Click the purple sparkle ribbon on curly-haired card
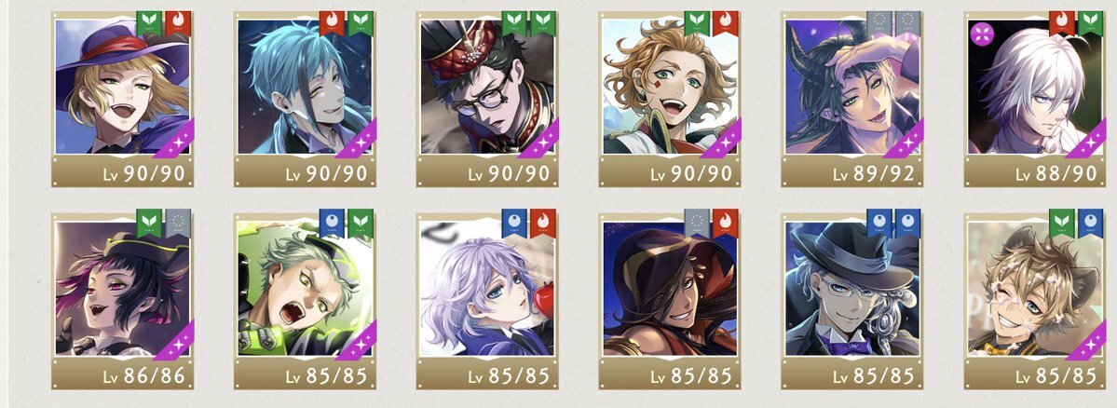Viewport: 1117px width, 408px height. [721, 139]
